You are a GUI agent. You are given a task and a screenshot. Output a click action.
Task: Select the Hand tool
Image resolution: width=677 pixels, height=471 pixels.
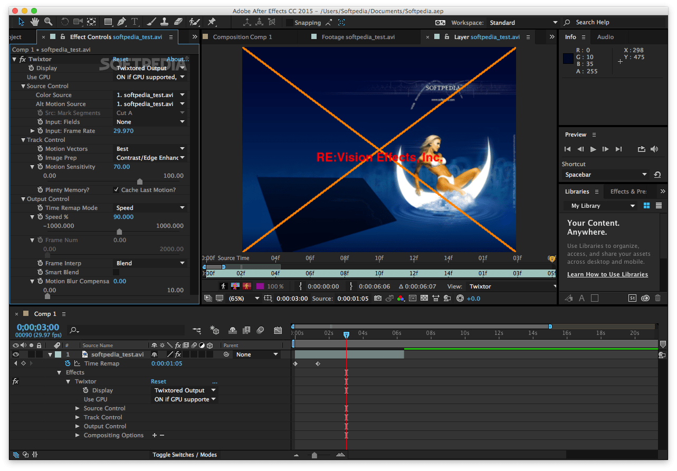click(35, 22)
